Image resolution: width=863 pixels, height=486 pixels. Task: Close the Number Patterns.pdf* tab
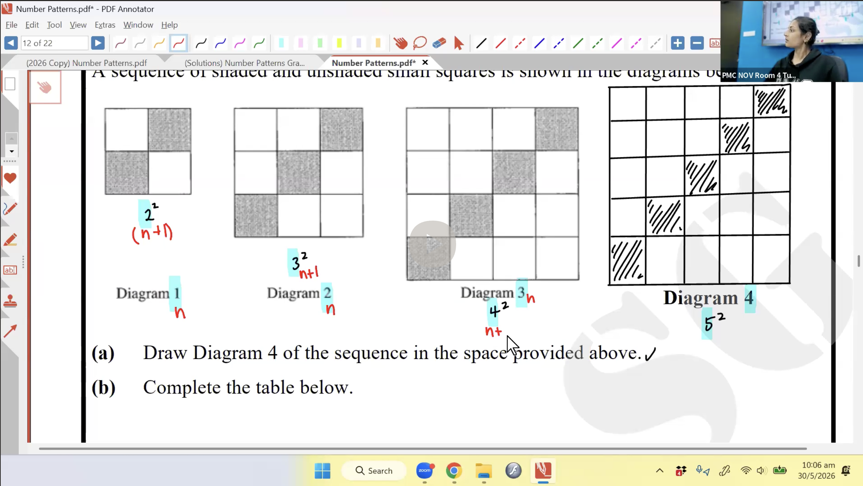point(425,62)
